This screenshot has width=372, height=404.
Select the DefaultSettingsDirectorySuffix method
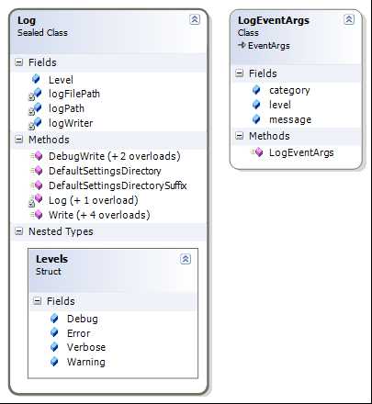[x=118, y=185]
